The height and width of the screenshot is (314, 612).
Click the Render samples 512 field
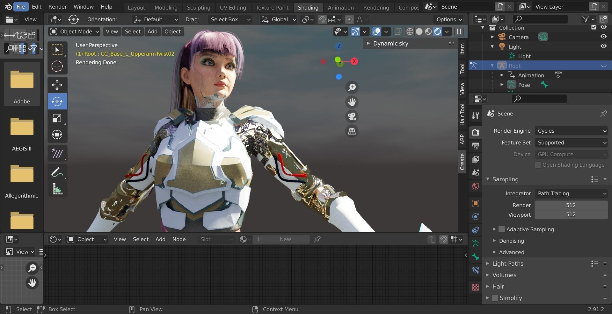pyautogui.click(x=571, y=205)
